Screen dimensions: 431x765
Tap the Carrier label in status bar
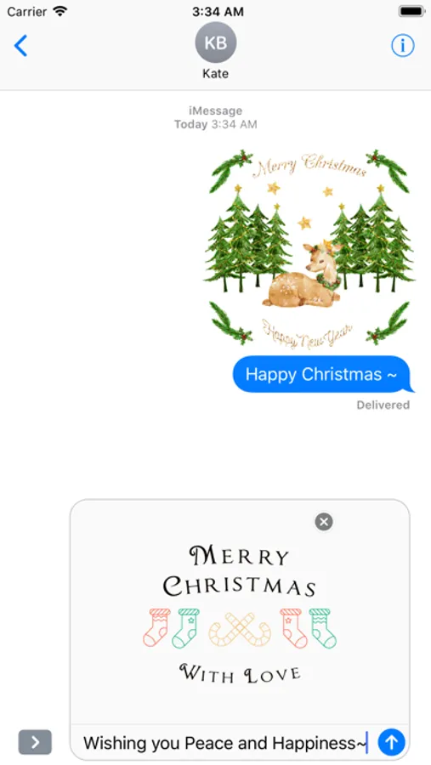pos(27,12)
